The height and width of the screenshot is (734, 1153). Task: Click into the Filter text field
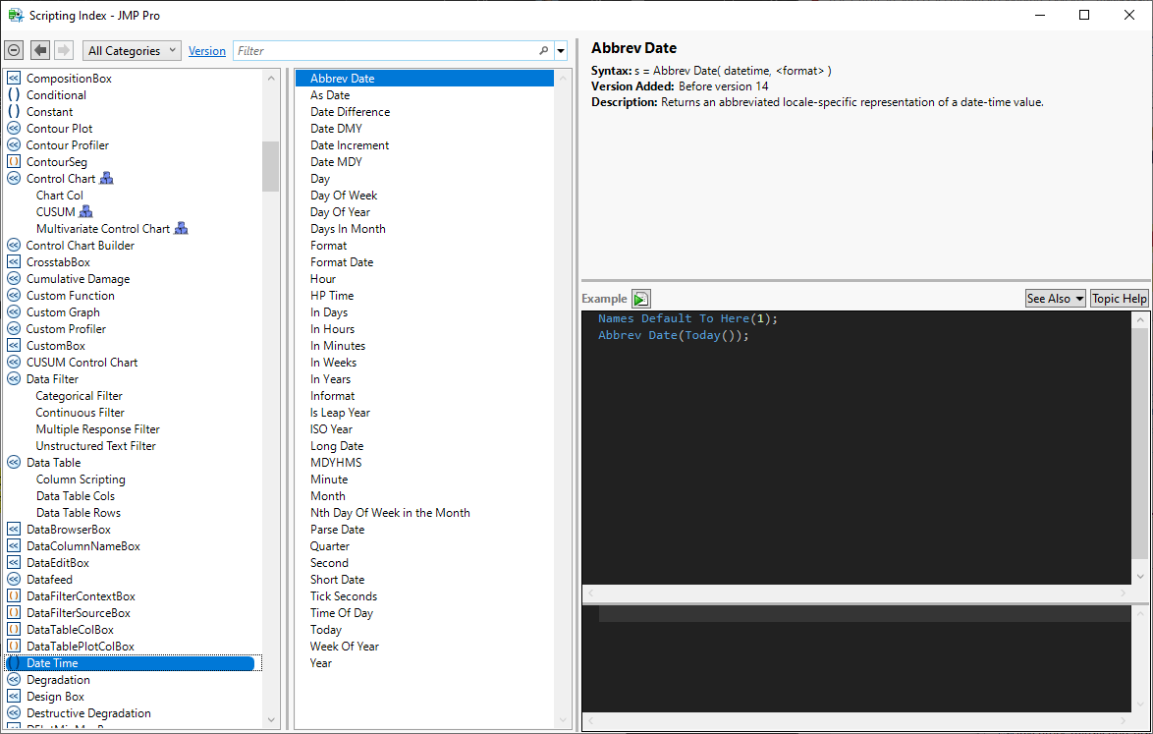point(383,51)
